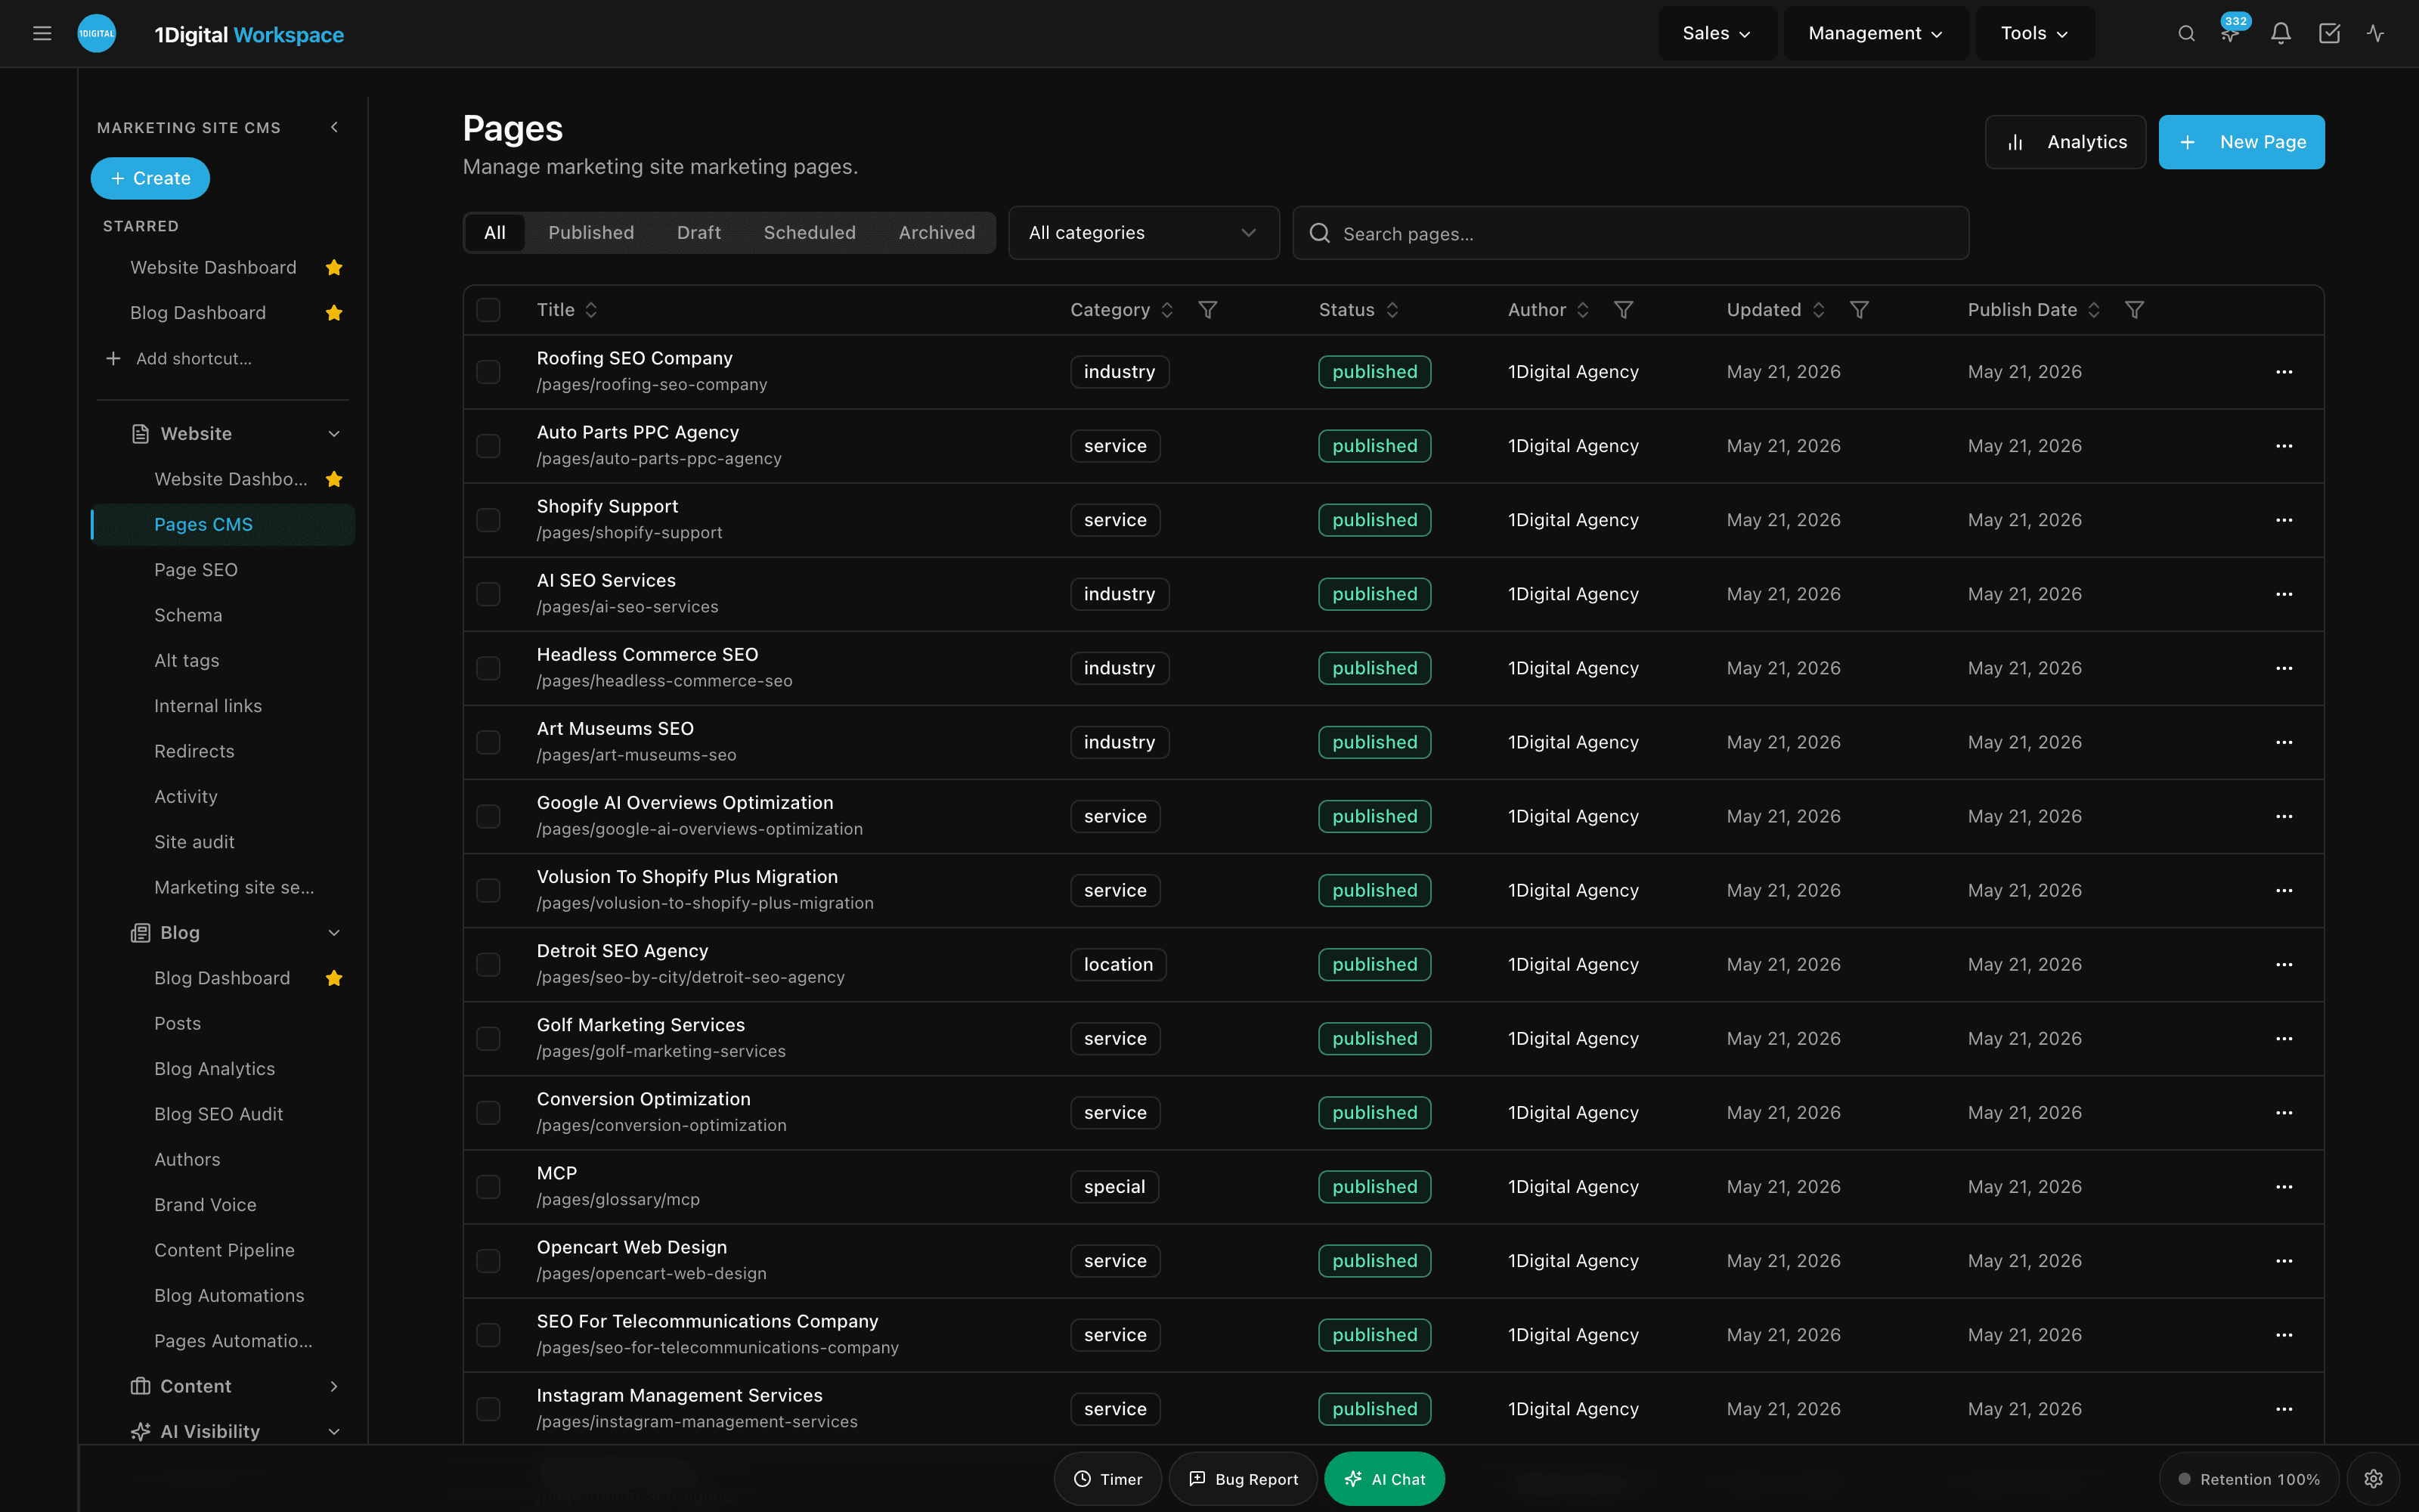Switch to the Scheduled tab
The width and height of the screenshot is (2419, 1512).
pos(810,233)
